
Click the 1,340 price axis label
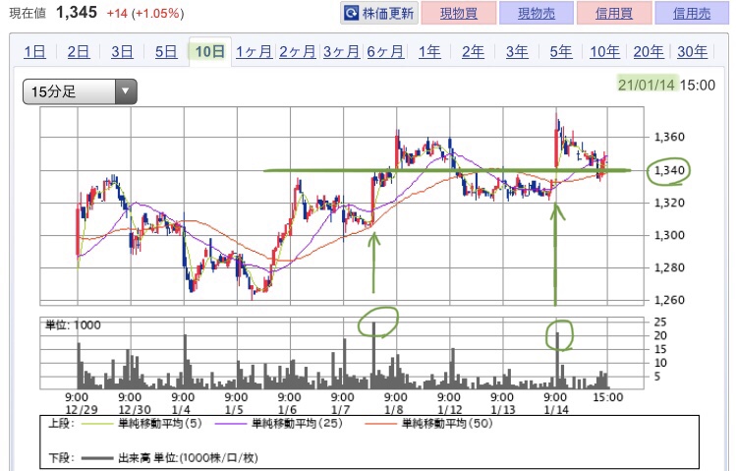tap(670, 170)
